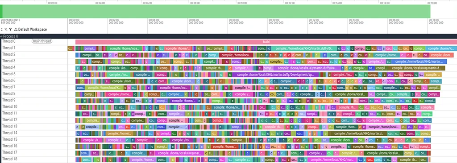Select the pink build slice on Thread 0
This screenshot has width=457, height=163.
[x=266, y=42]
